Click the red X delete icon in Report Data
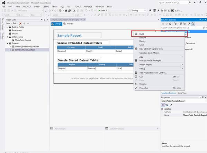Image resolution: width=207 pixels, height=153 pixels. pos(20,23)
